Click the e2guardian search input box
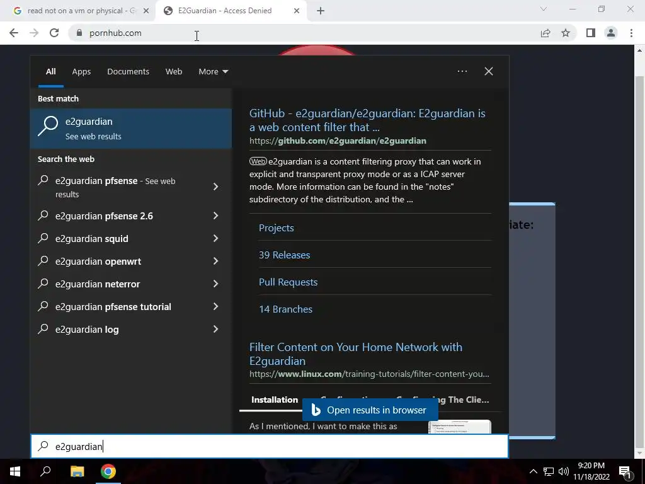The width and height of the screenshot is (645, 484). pos(270,446)
